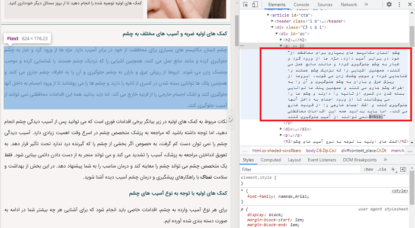Select the div id="pc" element row
Image resolution: width=415 pixels, height=228 pixels.
coord(294,34)
